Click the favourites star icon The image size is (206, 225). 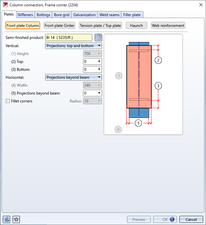click(16, 219)
